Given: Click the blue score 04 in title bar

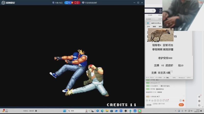Looking at the screenshot, I should [x=68, y=3].
